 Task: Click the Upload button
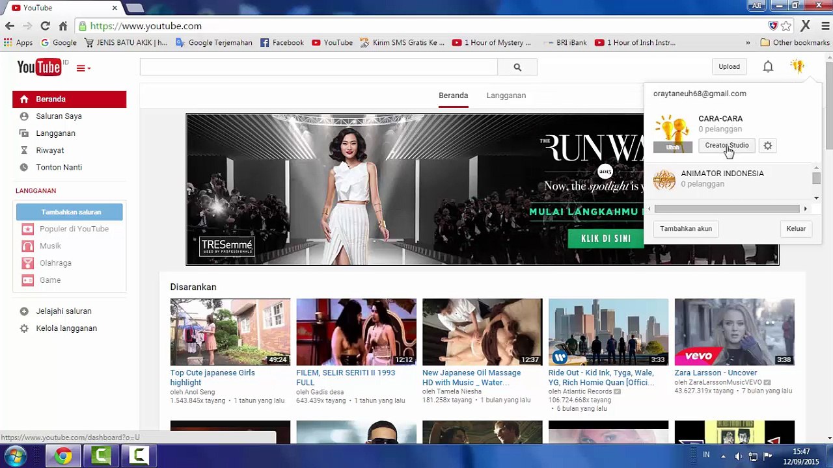[729, 66]
